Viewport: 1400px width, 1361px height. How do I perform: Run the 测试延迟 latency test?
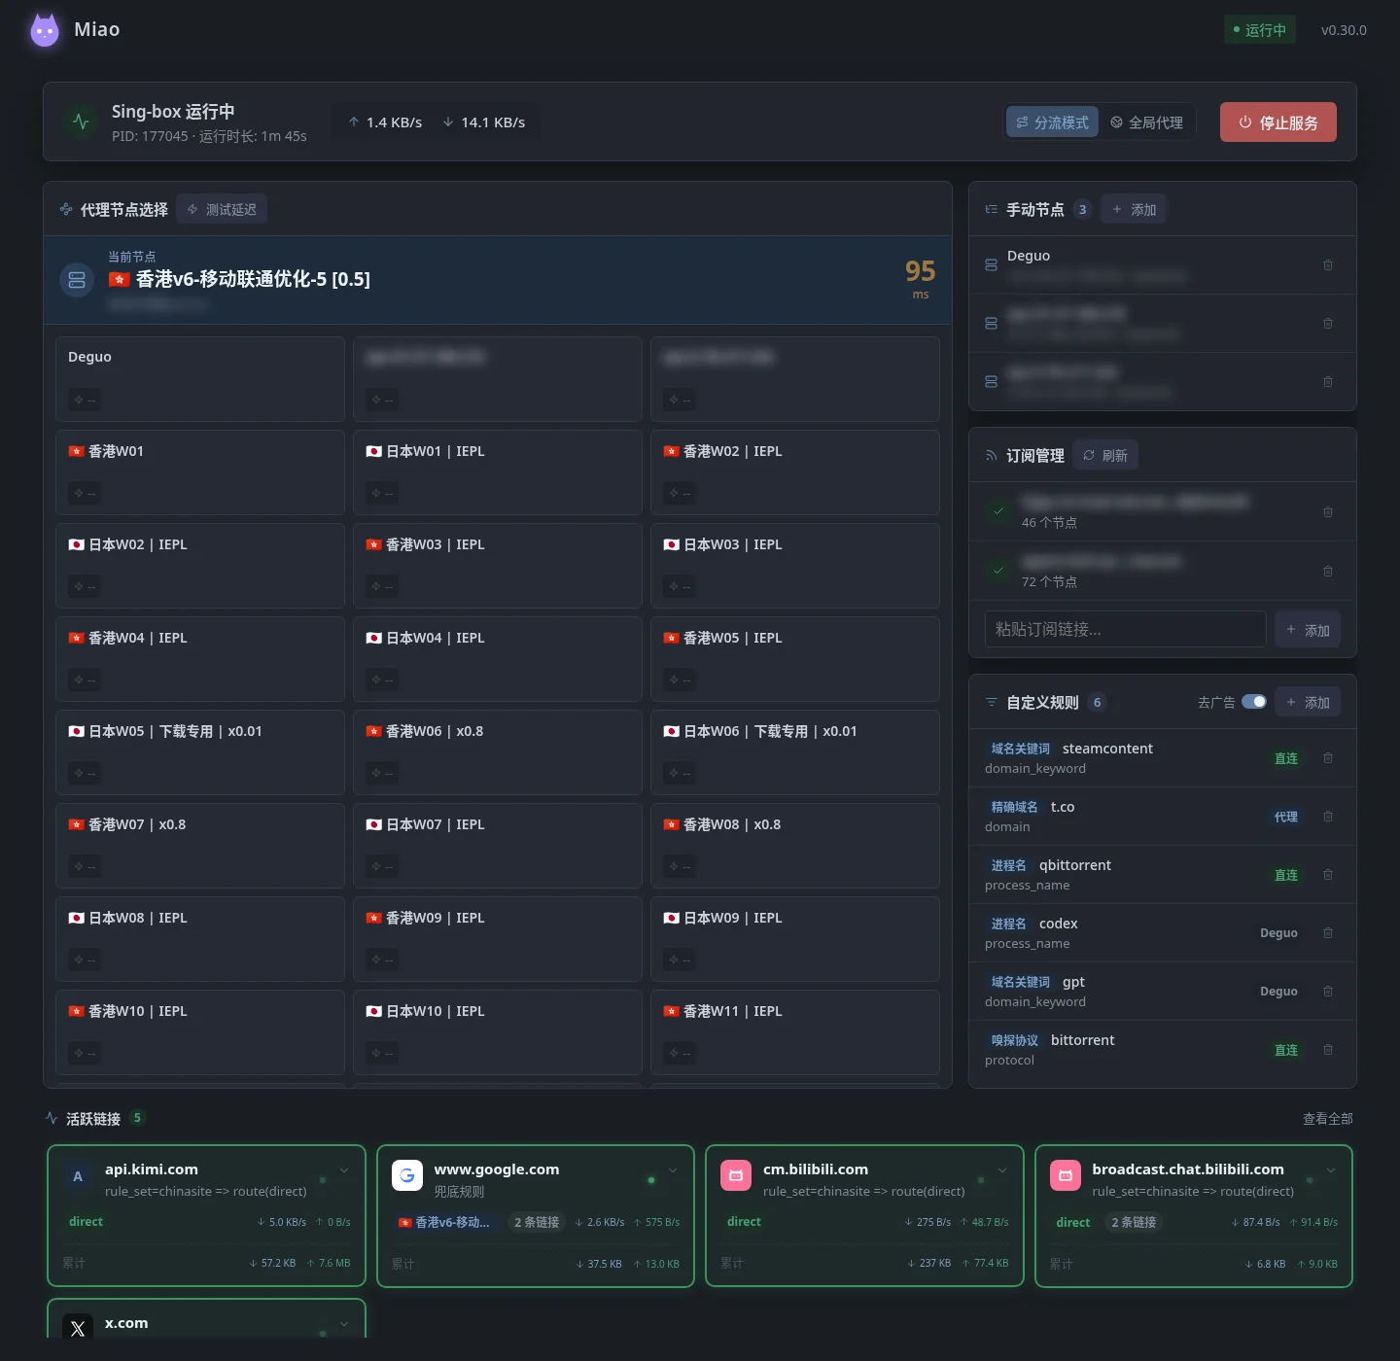[222, 210]
